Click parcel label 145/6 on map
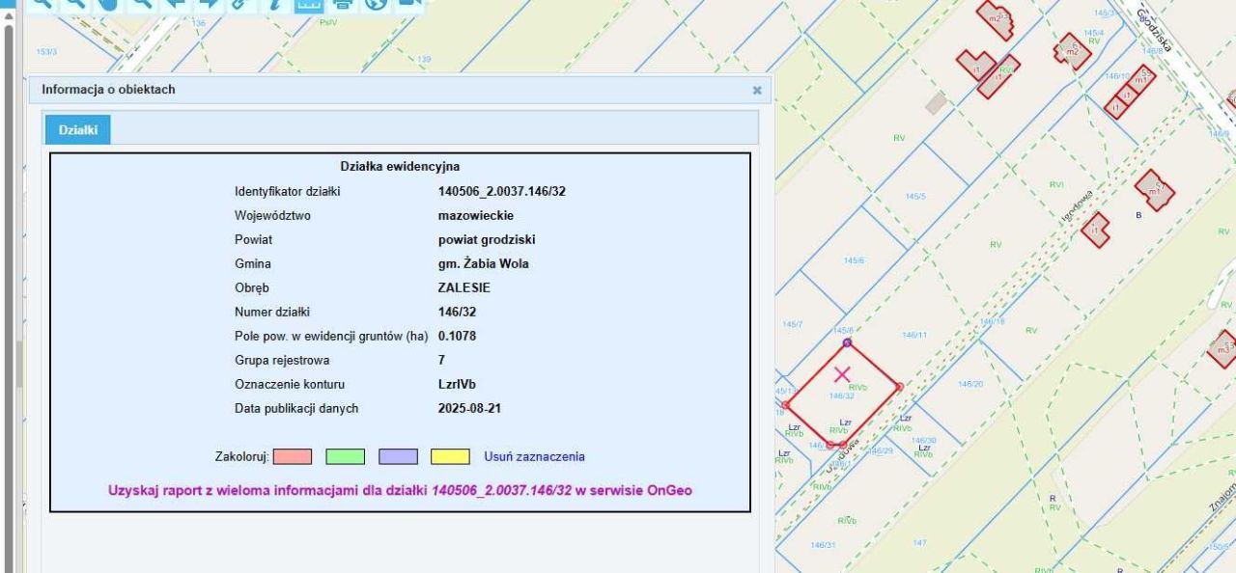Screen dimensions: 1236x573 pyautogui.click(x=854, y=260)
